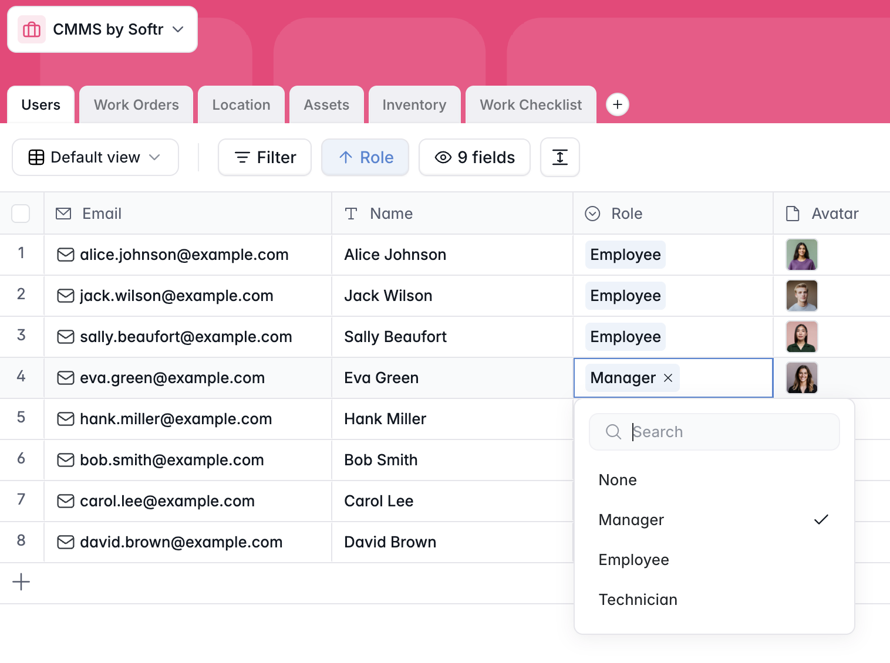Open the Default view dropdown

click(95, 157)
